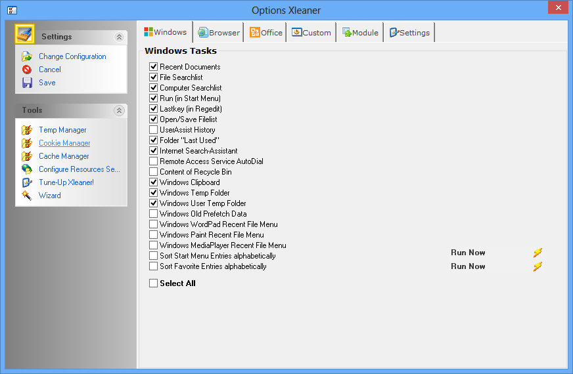
Task: Uncheck Windows Temp Folder
Action: coord(154,193)
